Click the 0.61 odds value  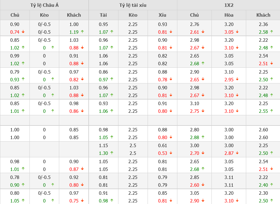(162, 145)
